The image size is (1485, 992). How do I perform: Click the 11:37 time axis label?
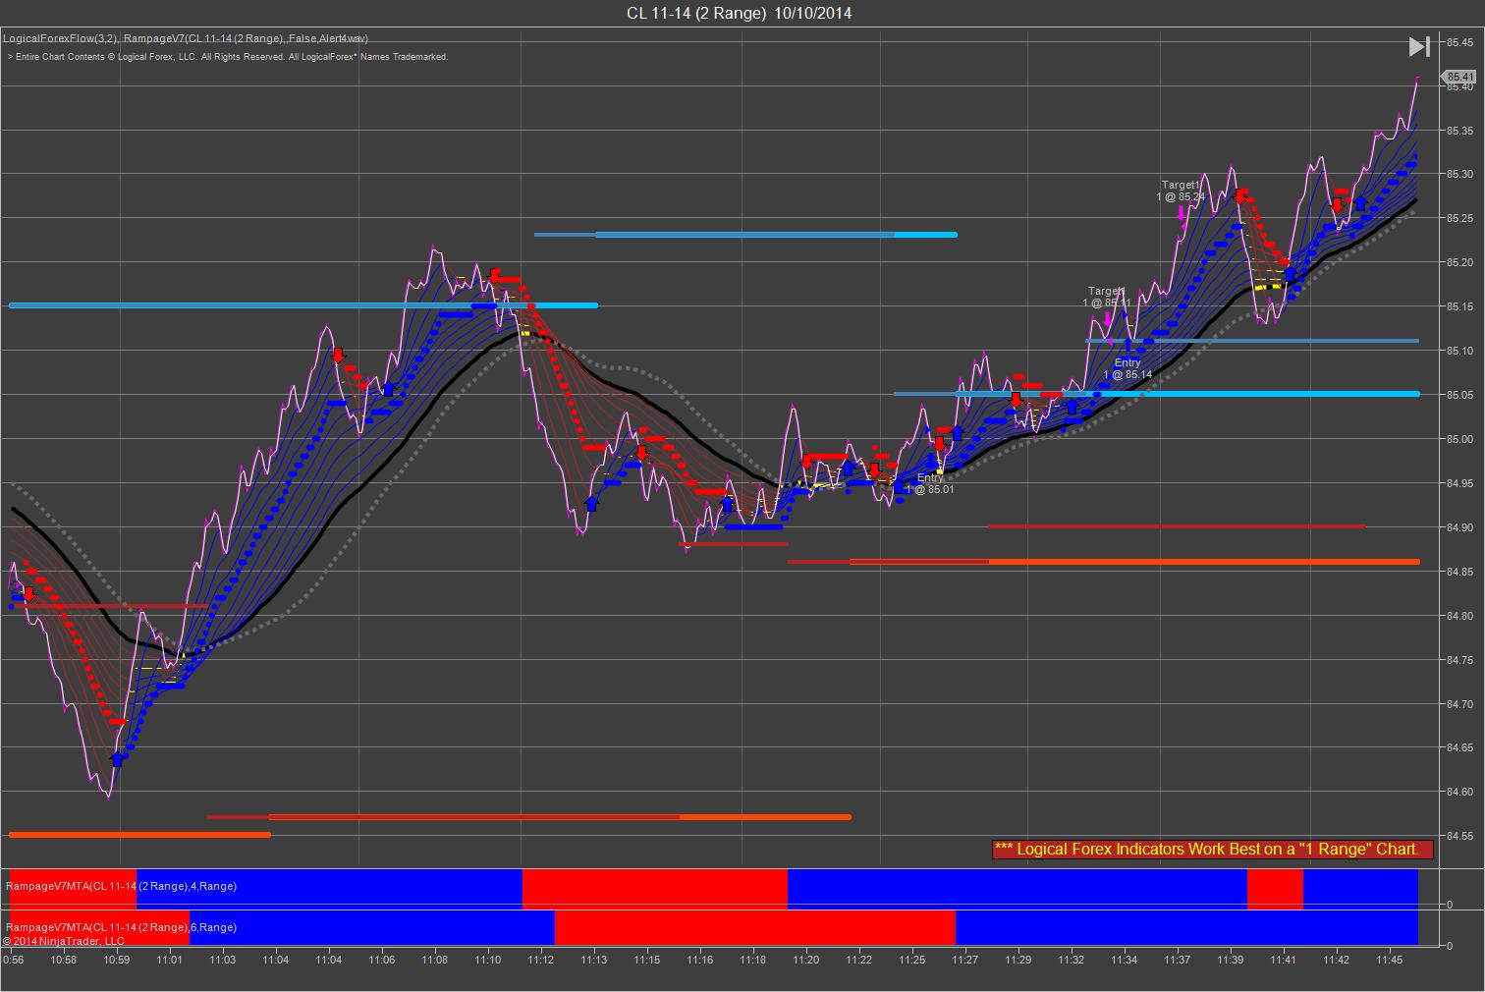click(1178, 960)
